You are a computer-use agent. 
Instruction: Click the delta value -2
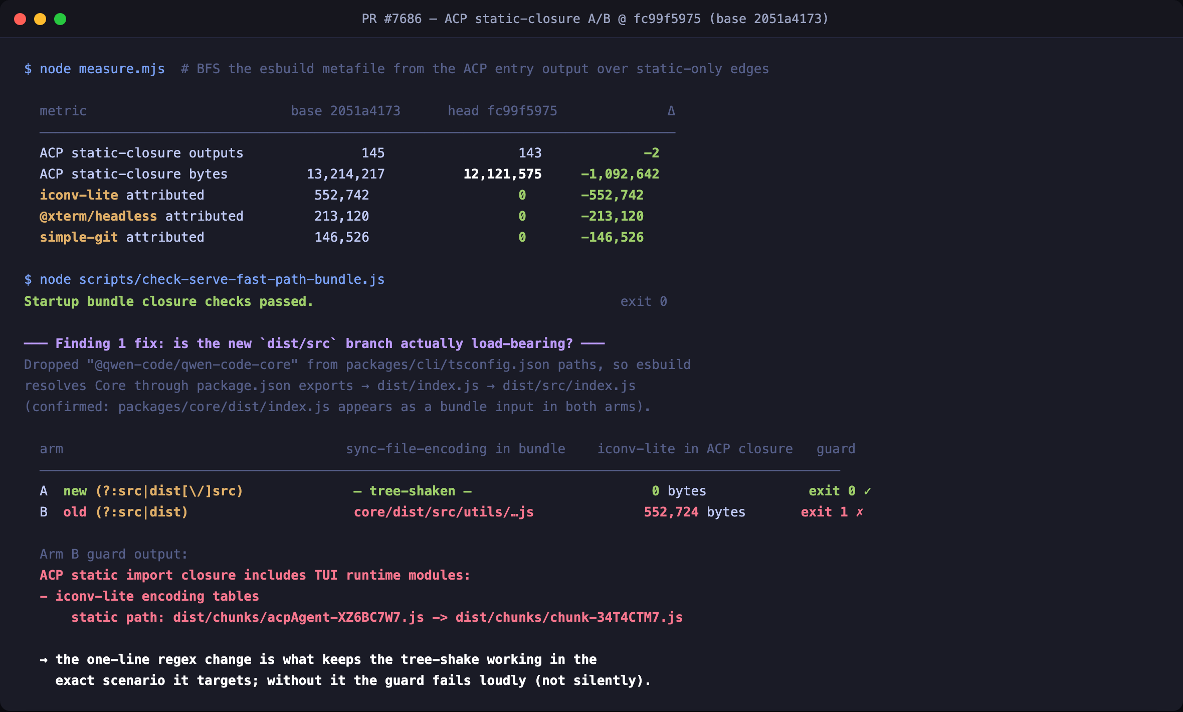(x=651, y=153)
